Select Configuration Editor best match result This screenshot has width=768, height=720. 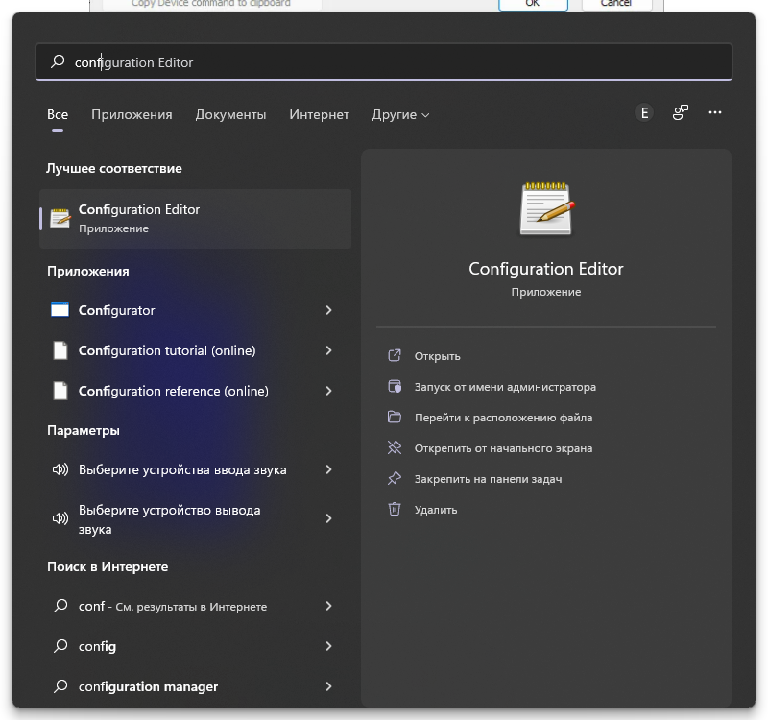[196, 219]
